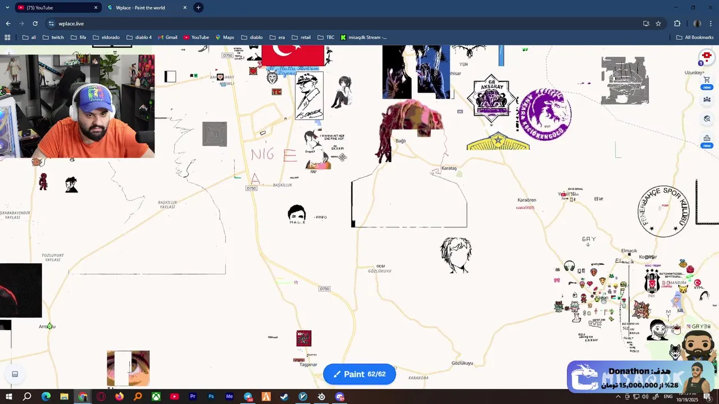Open the Chrome apps grid shortcut

pyautogui.click(x=7, y=38)
